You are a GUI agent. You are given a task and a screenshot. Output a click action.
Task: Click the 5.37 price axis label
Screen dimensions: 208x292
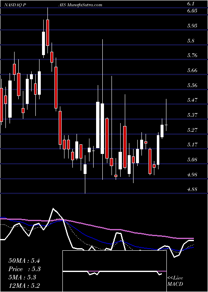[192, 115]
